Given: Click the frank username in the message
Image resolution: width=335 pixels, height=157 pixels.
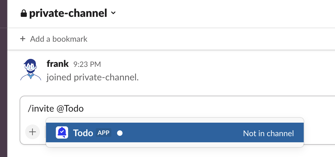Looking at the screenshot, I should coord(58,64).
